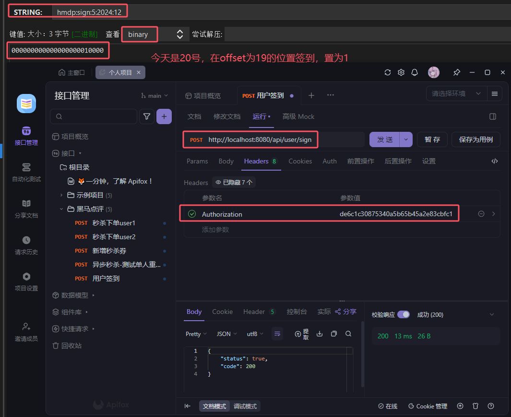
Task: Open 分享文档 in left sidebar
Action: (26, 209)
